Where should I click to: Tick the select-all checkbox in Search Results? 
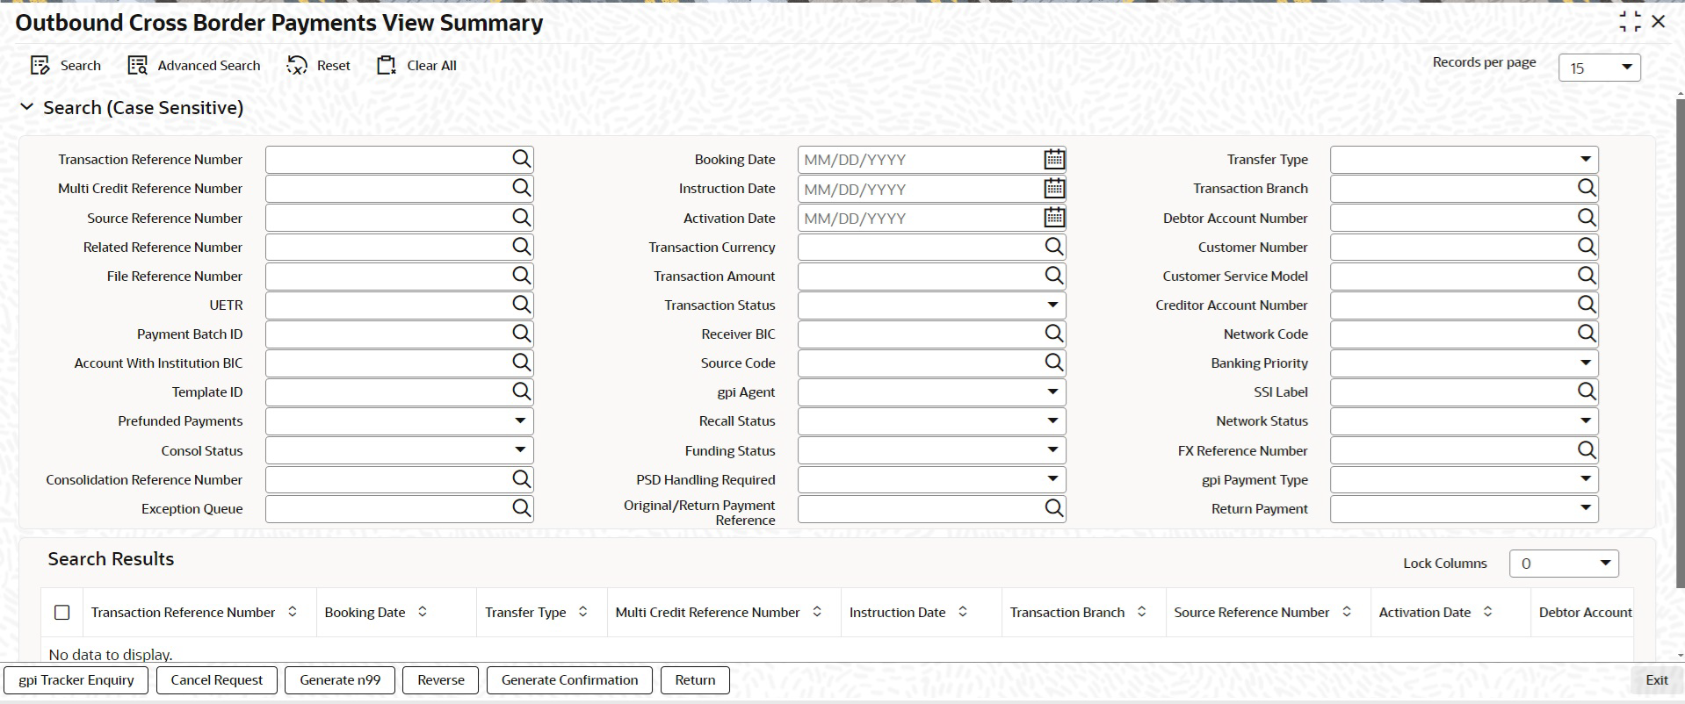[62, 613]
